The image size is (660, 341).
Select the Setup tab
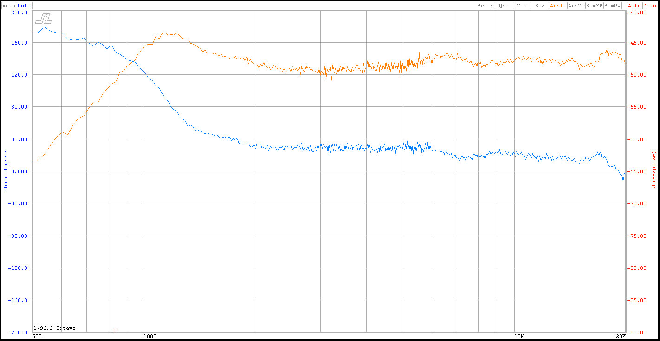[485, 6]
